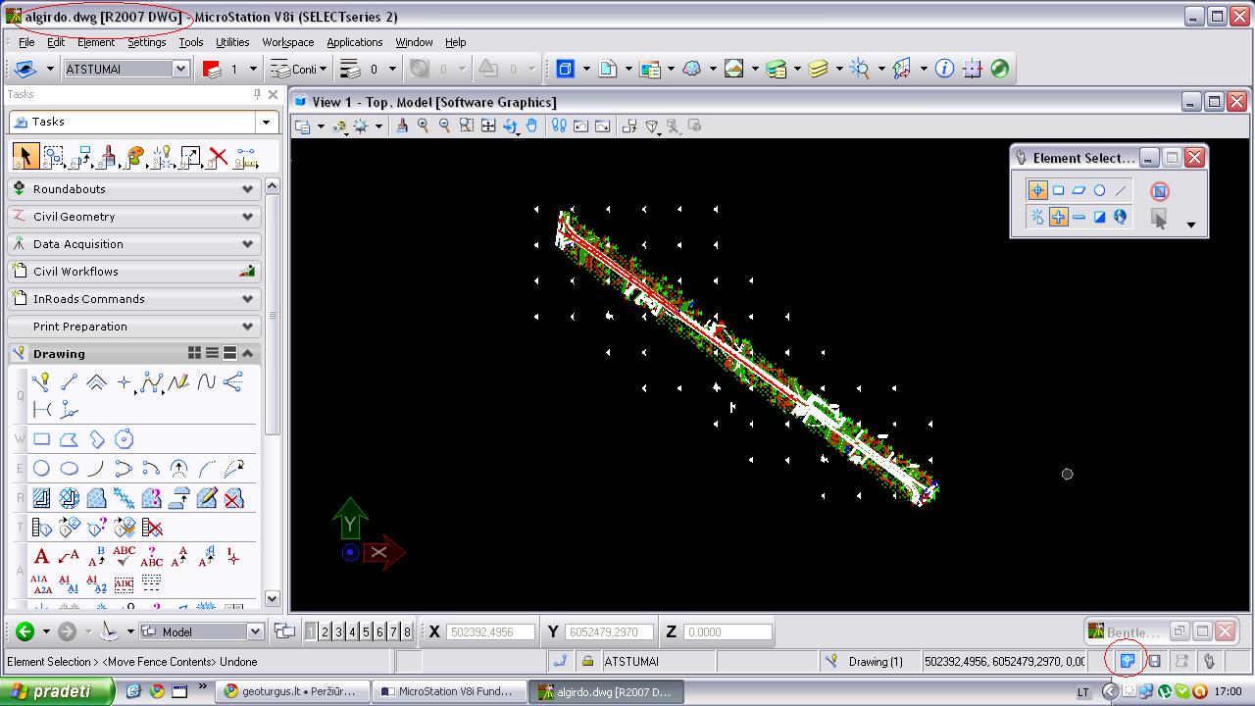Enable Line selection method in Element Selection
Image resolution: width=1255 pixels, height=706 pixels.
pyautogui.click(x=1121, y=190)
